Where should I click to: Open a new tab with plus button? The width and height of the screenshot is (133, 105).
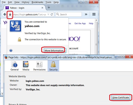(x=49, y=8)
